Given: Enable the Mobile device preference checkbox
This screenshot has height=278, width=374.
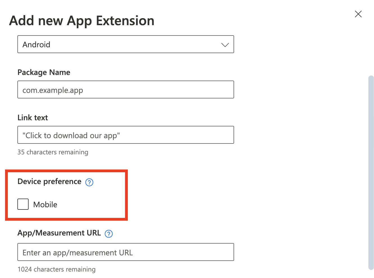Looking at the screenshot, I should click(23, 204).
